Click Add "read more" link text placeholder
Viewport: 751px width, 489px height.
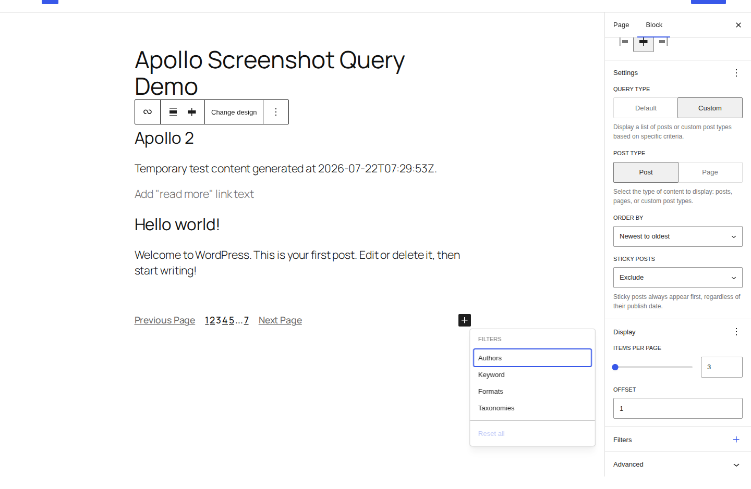194,194
